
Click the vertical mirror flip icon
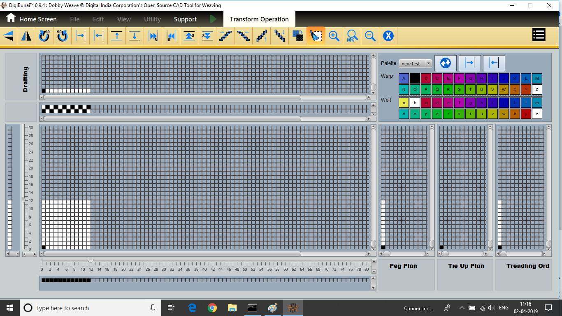26,36
